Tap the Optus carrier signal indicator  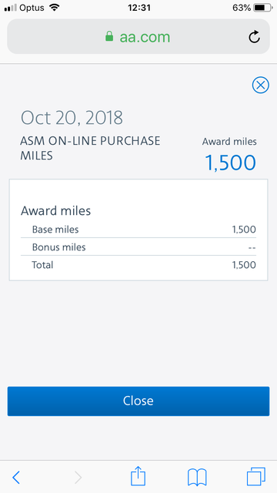pyautogui.click(x=24, y=8)
